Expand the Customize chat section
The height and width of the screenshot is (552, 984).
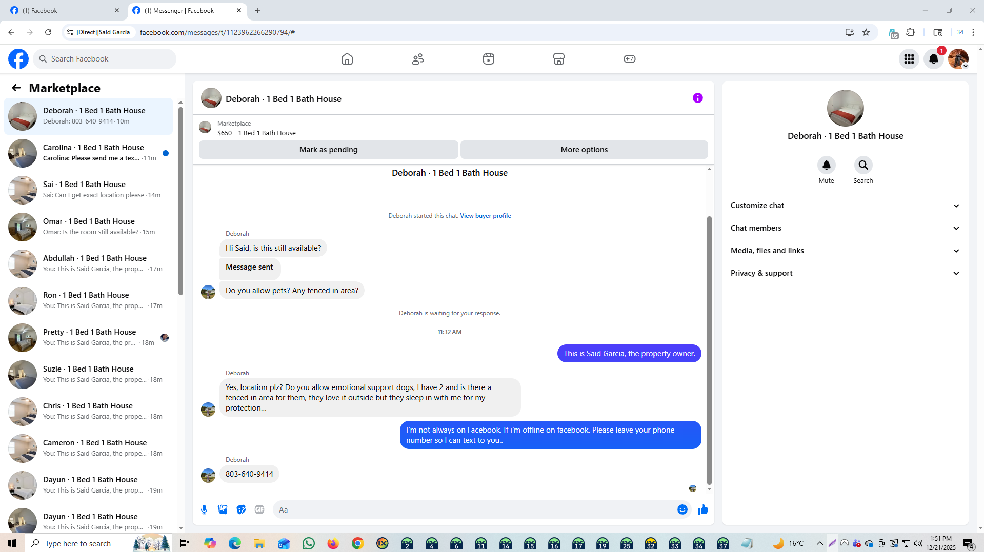point(845,206)
